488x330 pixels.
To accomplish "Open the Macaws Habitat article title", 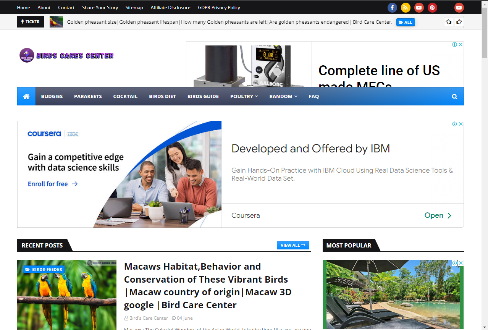I will 208,286.
